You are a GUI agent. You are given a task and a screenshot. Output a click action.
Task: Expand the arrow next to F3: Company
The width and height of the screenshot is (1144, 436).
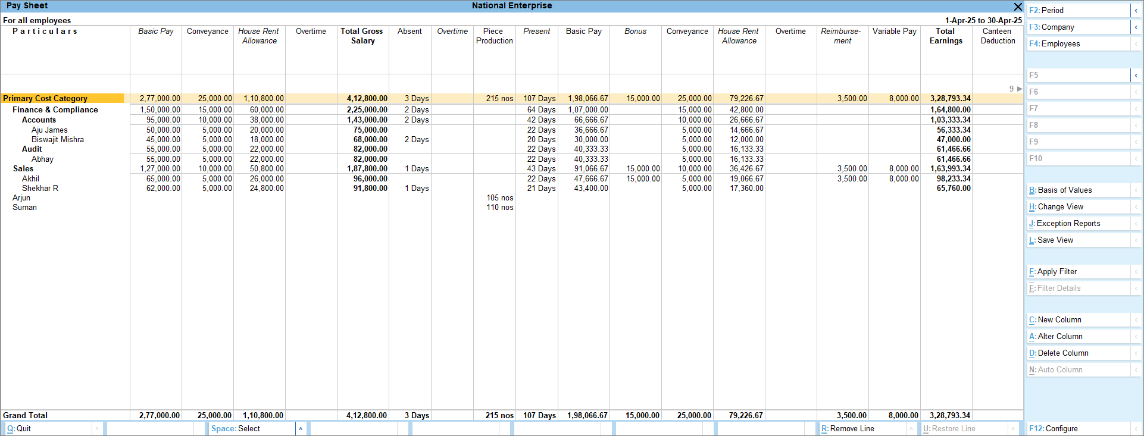tap(1136, 27)
